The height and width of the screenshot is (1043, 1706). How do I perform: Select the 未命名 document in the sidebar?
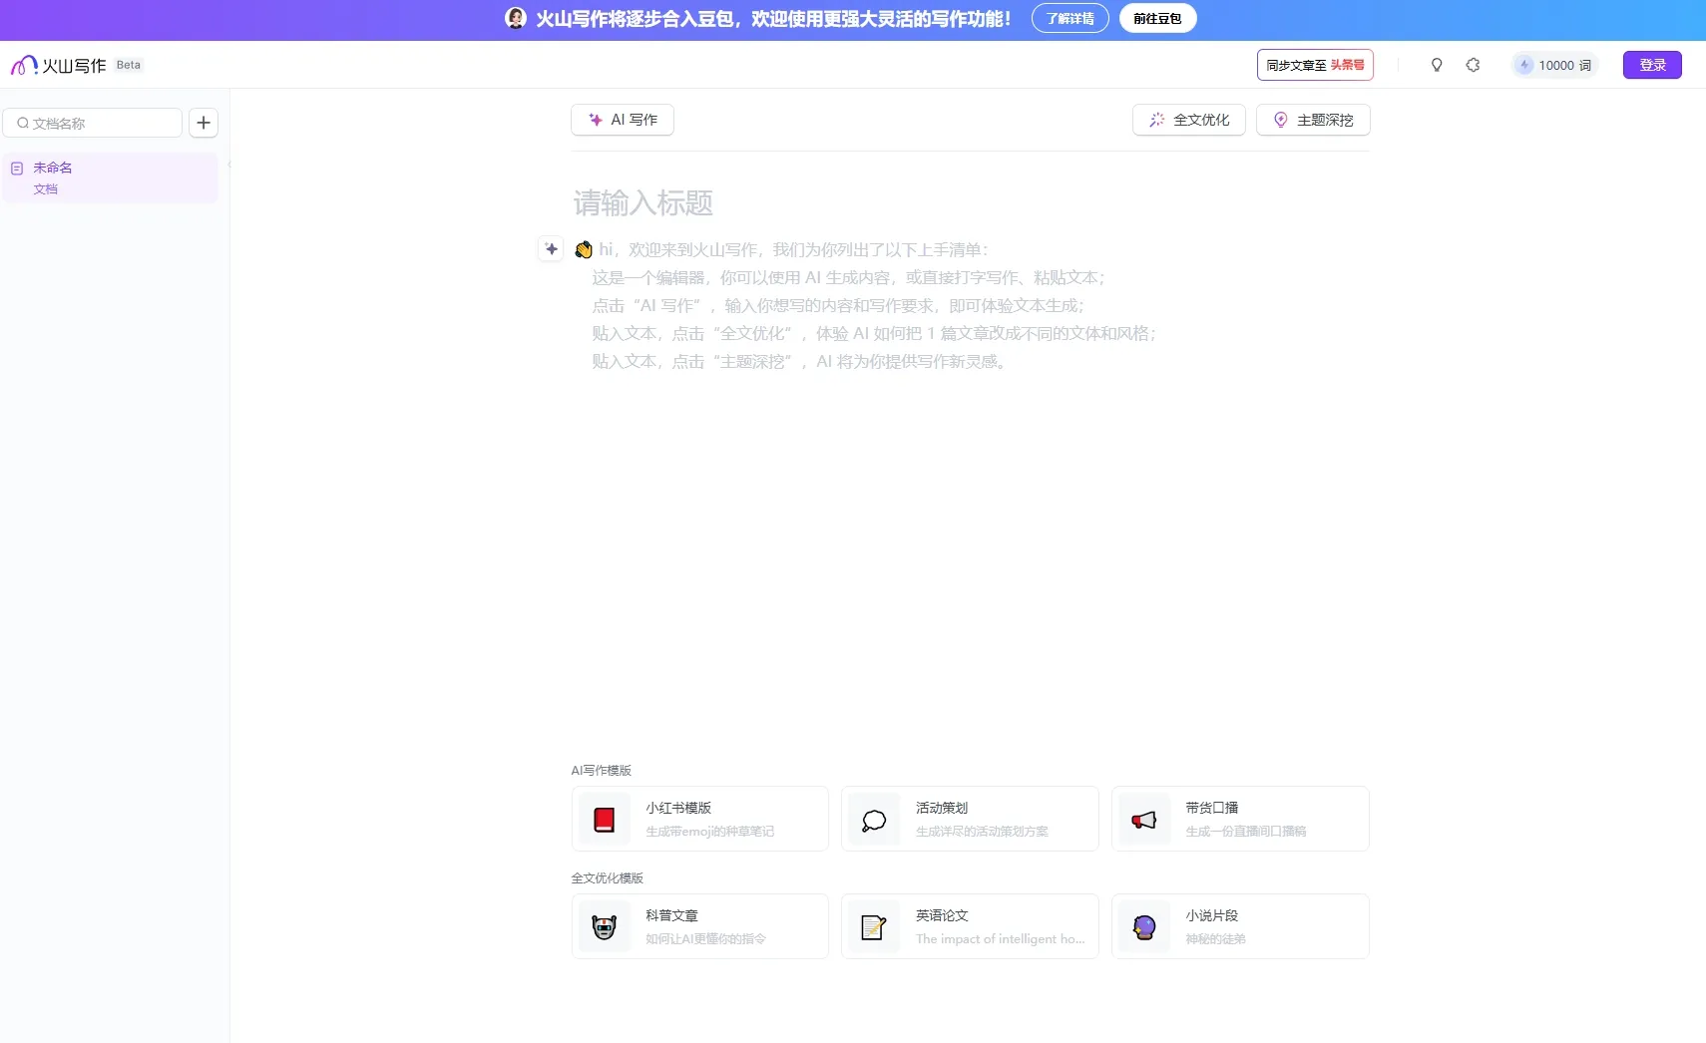click(x=110, y=176)
